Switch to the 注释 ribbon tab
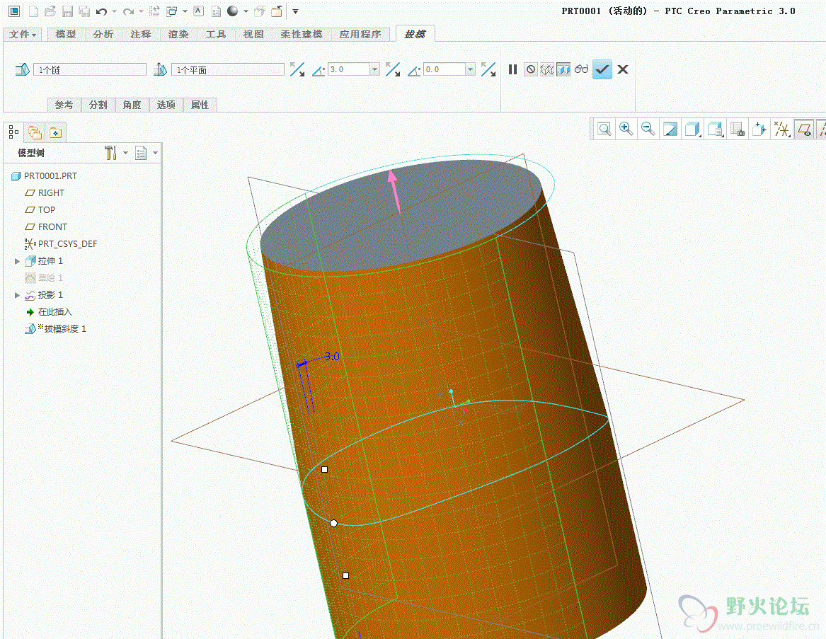The image size is (826, 639). point(141,34)
